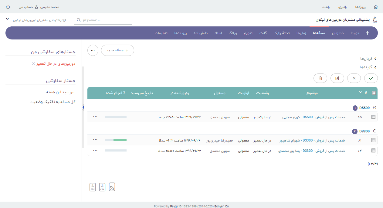Click the checkmark bulk action button

point(371,78)
